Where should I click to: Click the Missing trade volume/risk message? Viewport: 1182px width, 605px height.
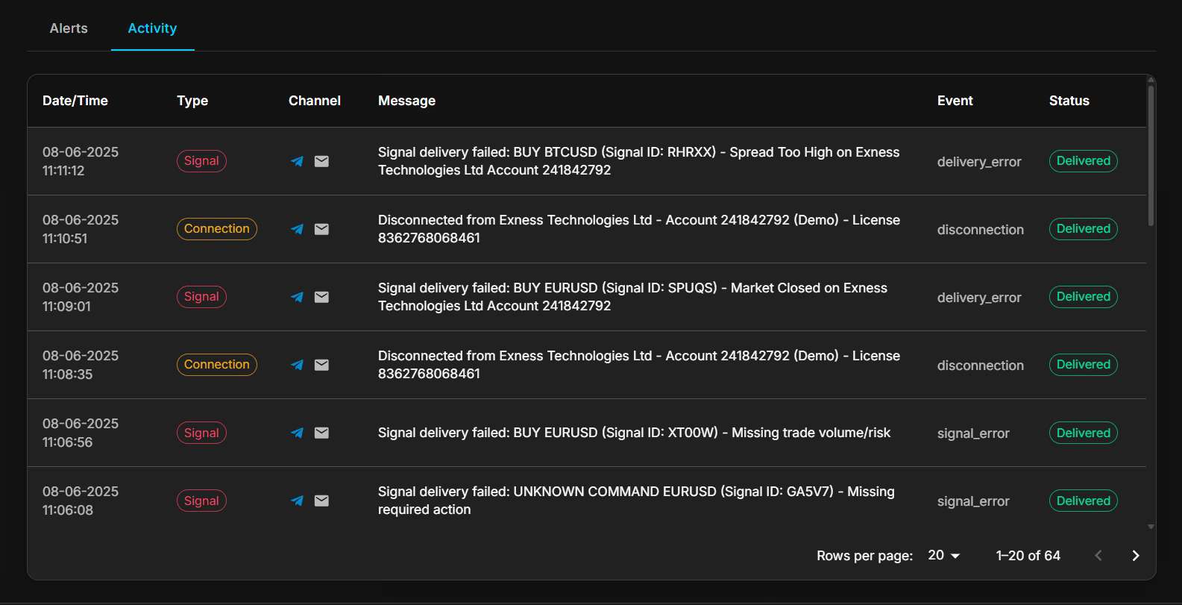click(x=634, y=433)
